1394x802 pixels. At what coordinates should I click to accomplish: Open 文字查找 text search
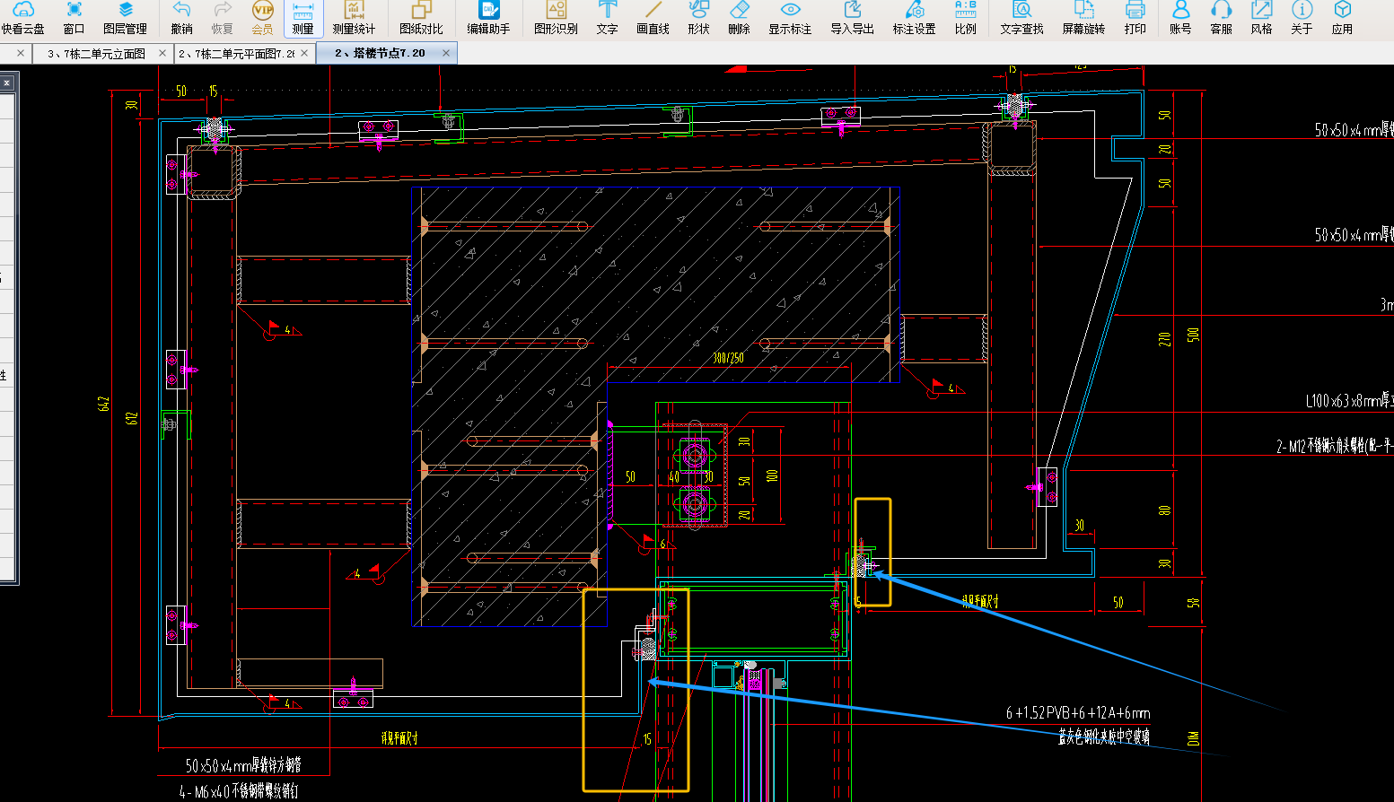pos(1021,18)
